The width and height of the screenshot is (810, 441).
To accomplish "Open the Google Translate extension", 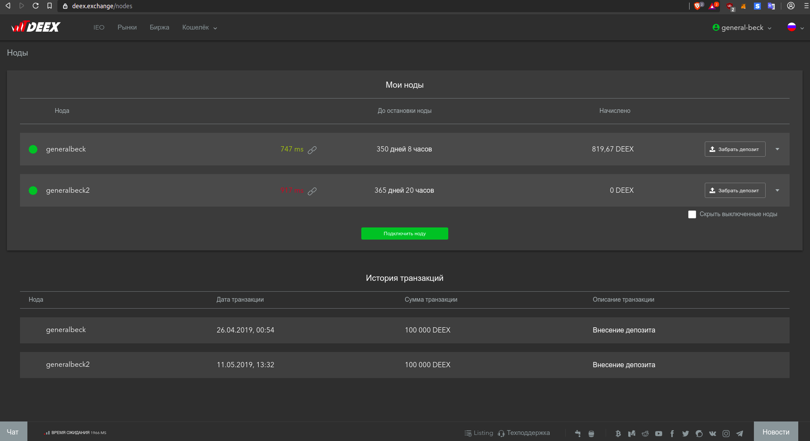I will point(771,6).
